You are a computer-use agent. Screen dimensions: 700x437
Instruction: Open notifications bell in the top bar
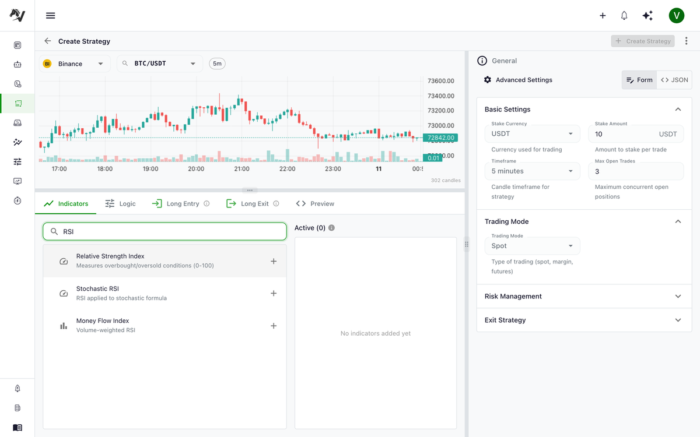point(624,16)
